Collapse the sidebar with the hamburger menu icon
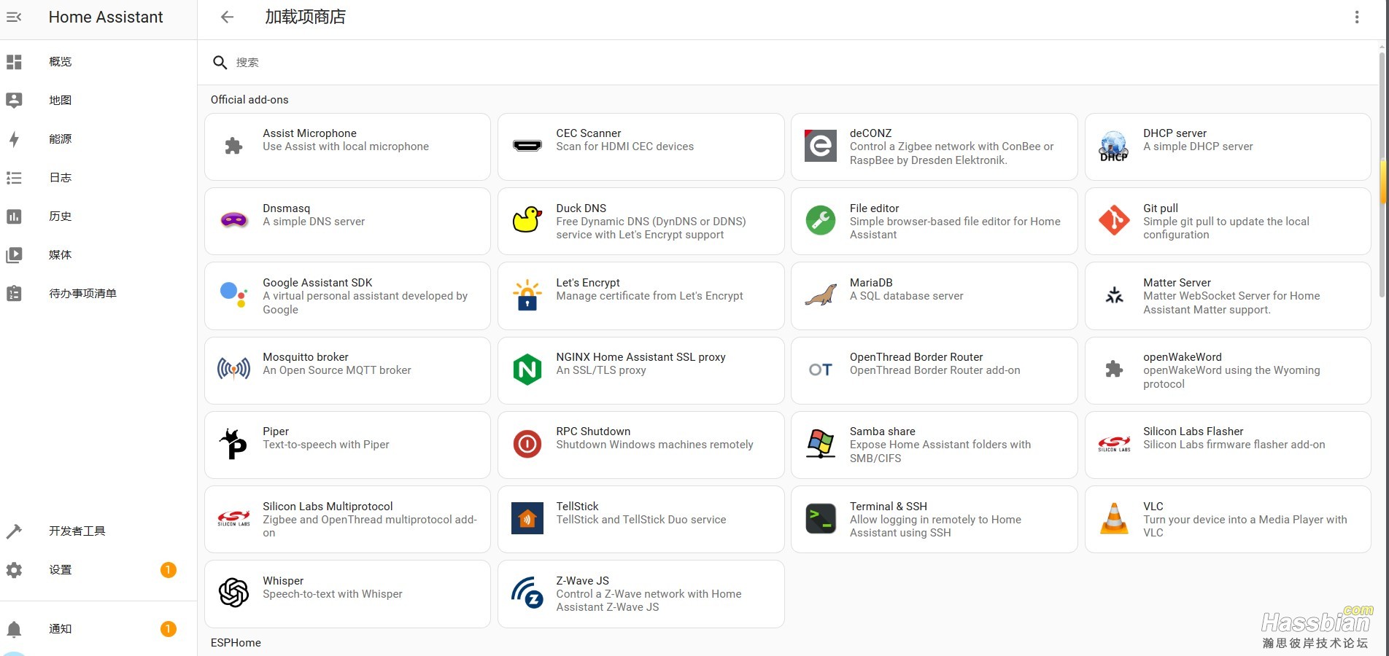This screenshot has width=1389, height=656. tap(14, 17)
